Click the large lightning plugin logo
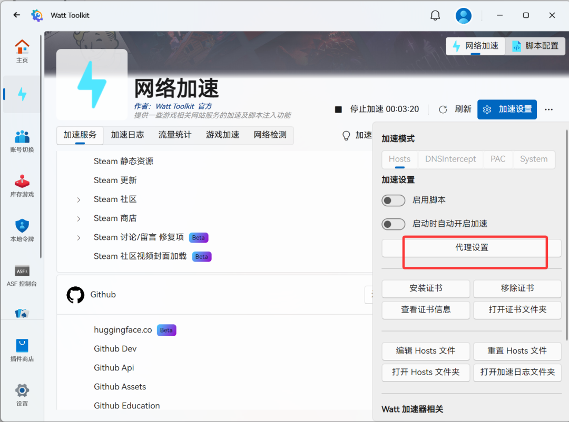569x422 pixels. (92, 85)
